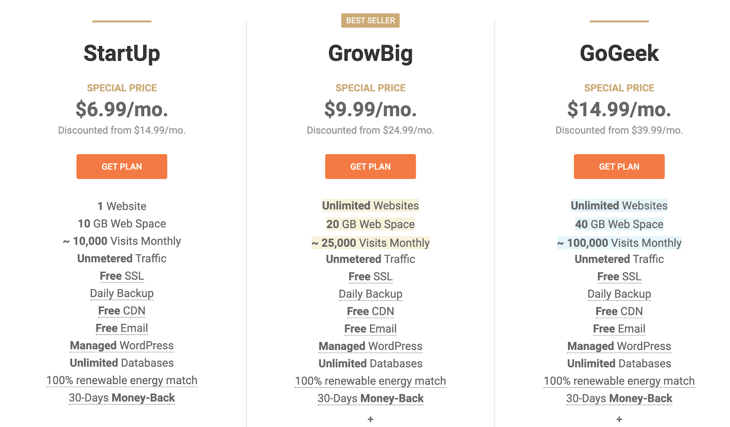730x427 pixels.
Task: Click highlighted 100,000 Visits Monthly in GoGeek
Action: tap(619, 243)
